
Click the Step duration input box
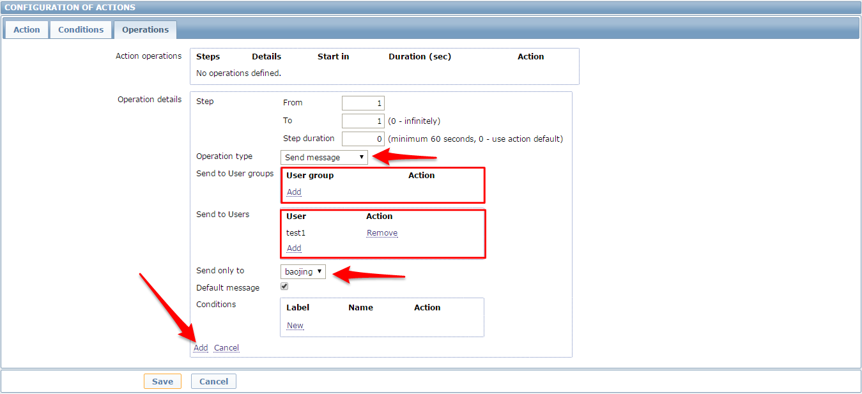point(362,139)
